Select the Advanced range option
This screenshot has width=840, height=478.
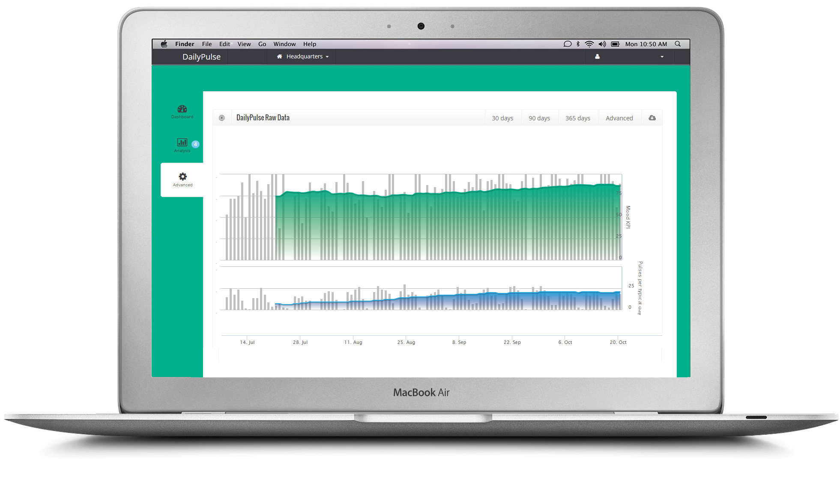[x=619, y=118]
